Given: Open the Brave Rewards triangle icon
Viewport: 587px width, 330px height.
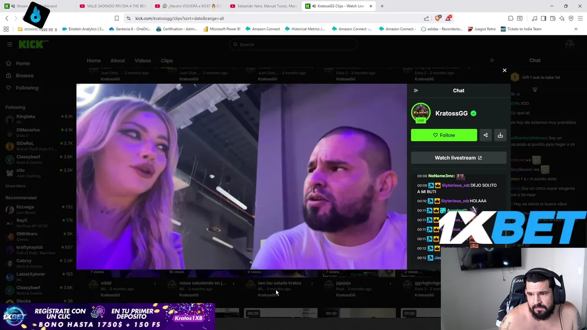Looking at the screenshot, I should click(449, 18).
